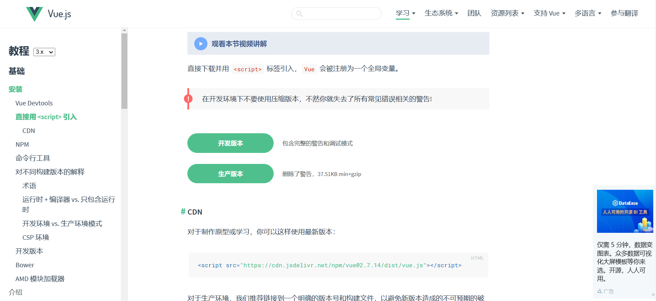Open 开发版本 sidebar link
The width and height of the screenshot is (656, 301).
click(29, 251)
